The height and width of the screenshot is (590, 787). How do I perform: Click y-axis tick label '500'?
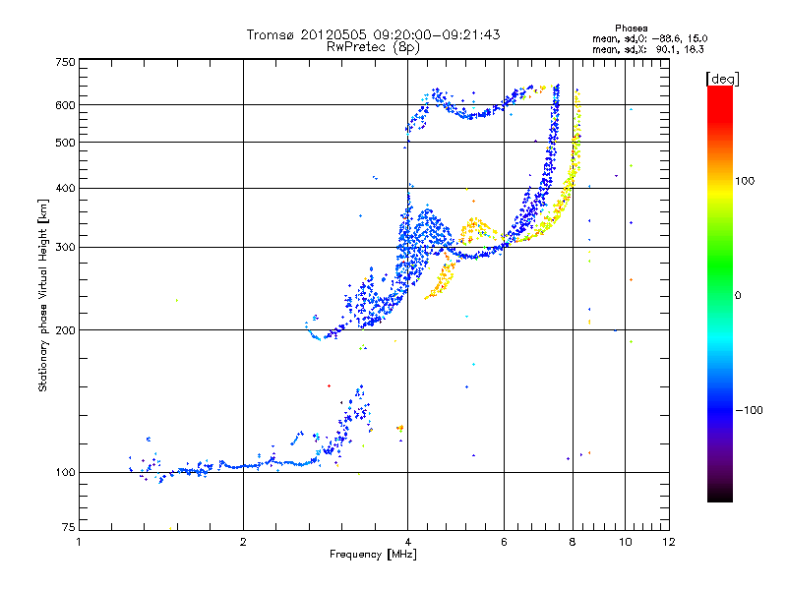pyautogui.click(x=65, y=143)
